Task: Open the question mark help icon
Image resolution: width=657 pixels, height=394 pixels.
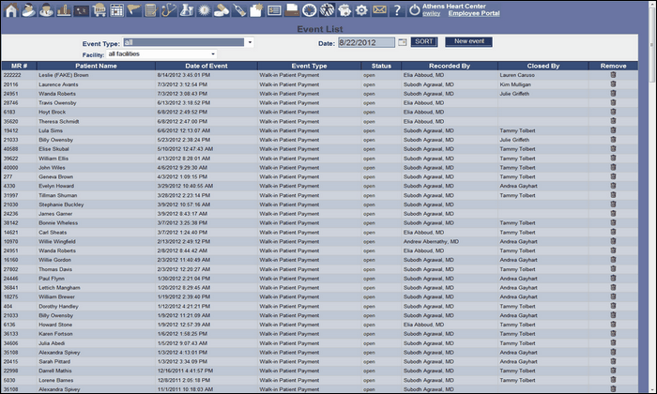Action: point(397,10)
